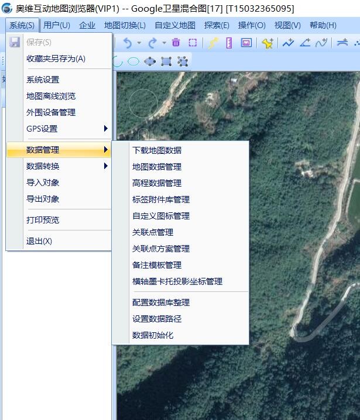
Task: Click the yellow lightning bolt icon
Action: point(213,43)
